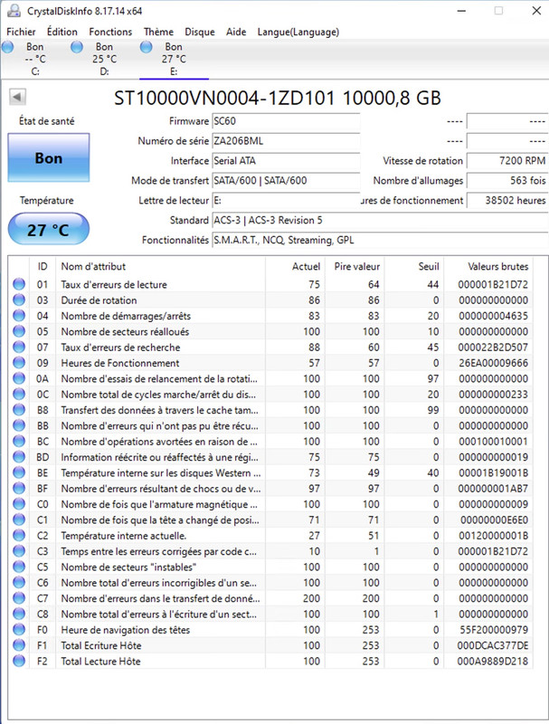Screen dimensions: 549x724
Task: Click the blue status orb for drive E:
Action: 146,47
